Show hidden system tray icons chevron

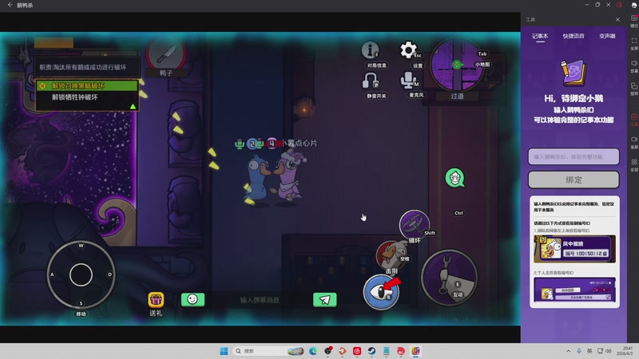pyautogui.click(x=568, y=351)
